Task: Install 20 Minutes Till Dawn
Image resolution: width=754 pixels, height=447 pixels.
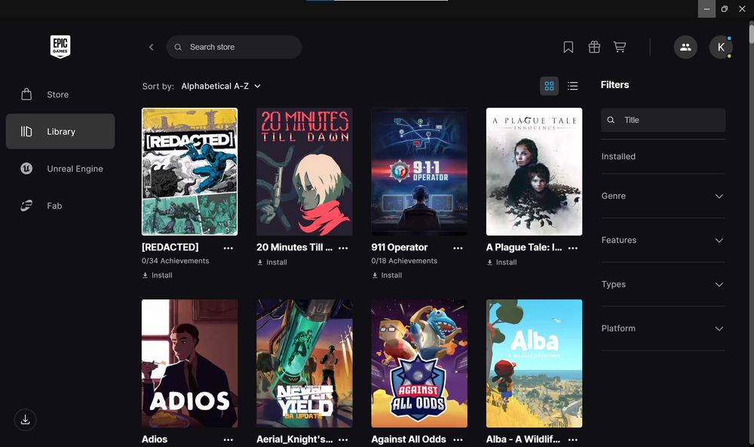Action: pyautogui.click(x=272, y=262)
